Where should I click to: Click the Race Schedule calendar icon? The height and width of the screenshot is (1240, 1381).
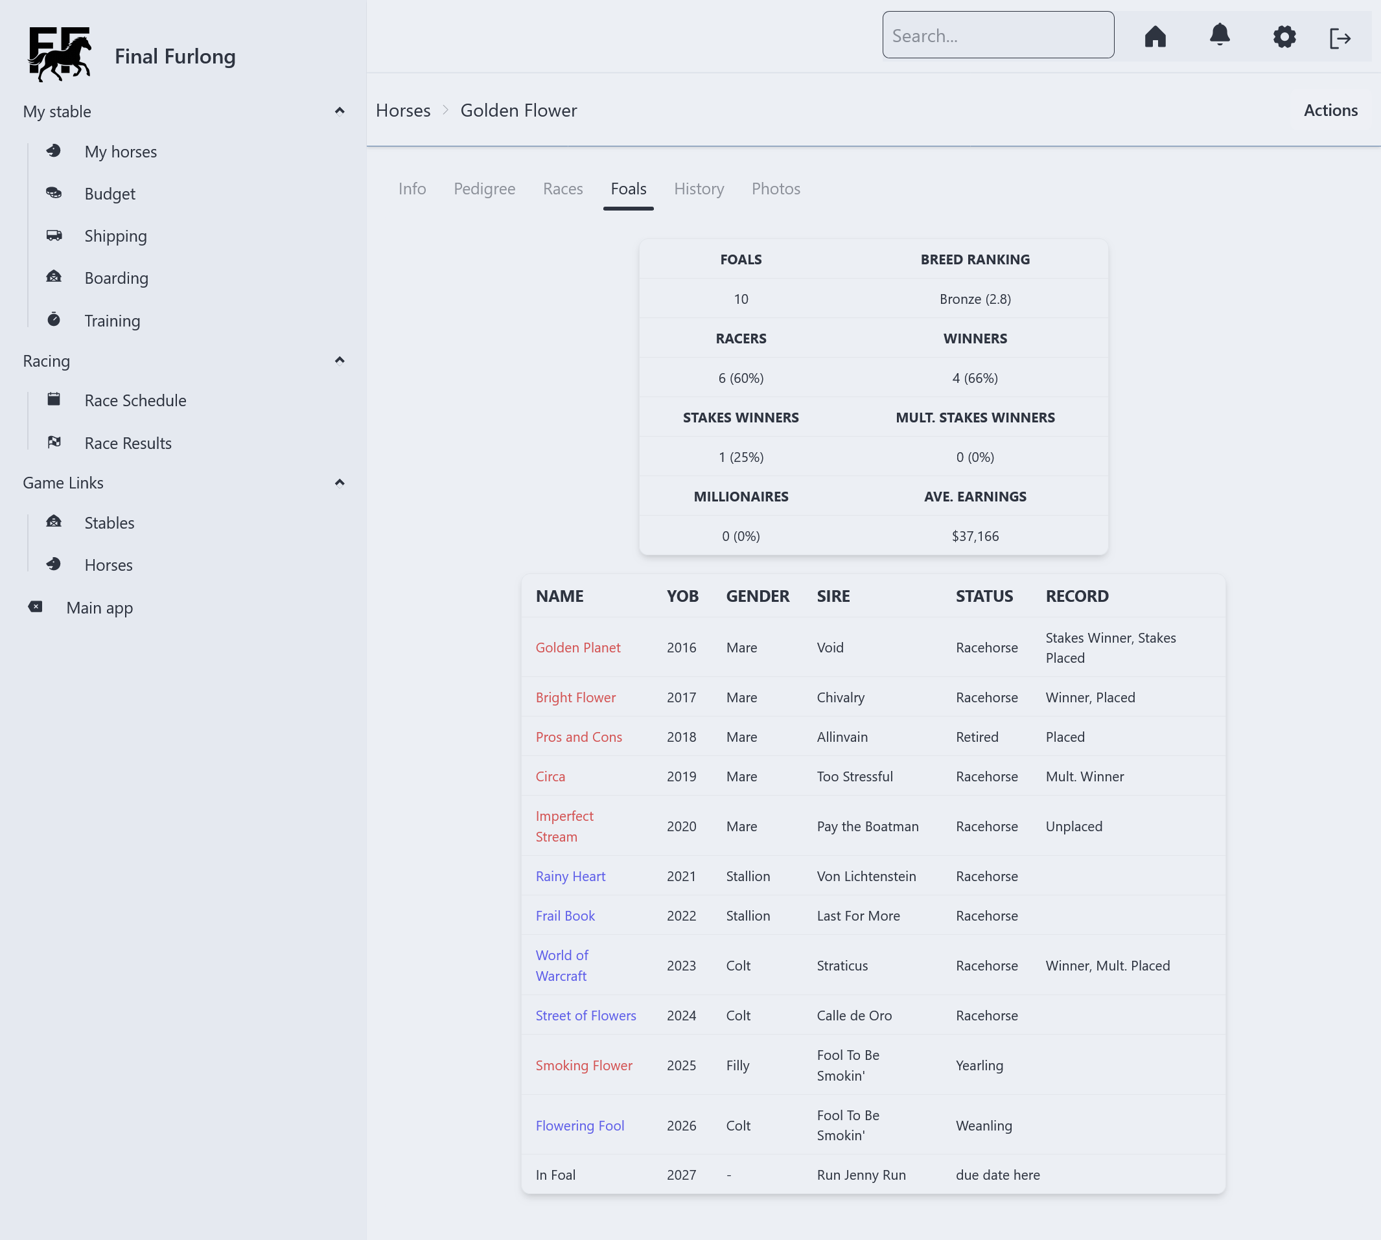(x=54, y=399)
